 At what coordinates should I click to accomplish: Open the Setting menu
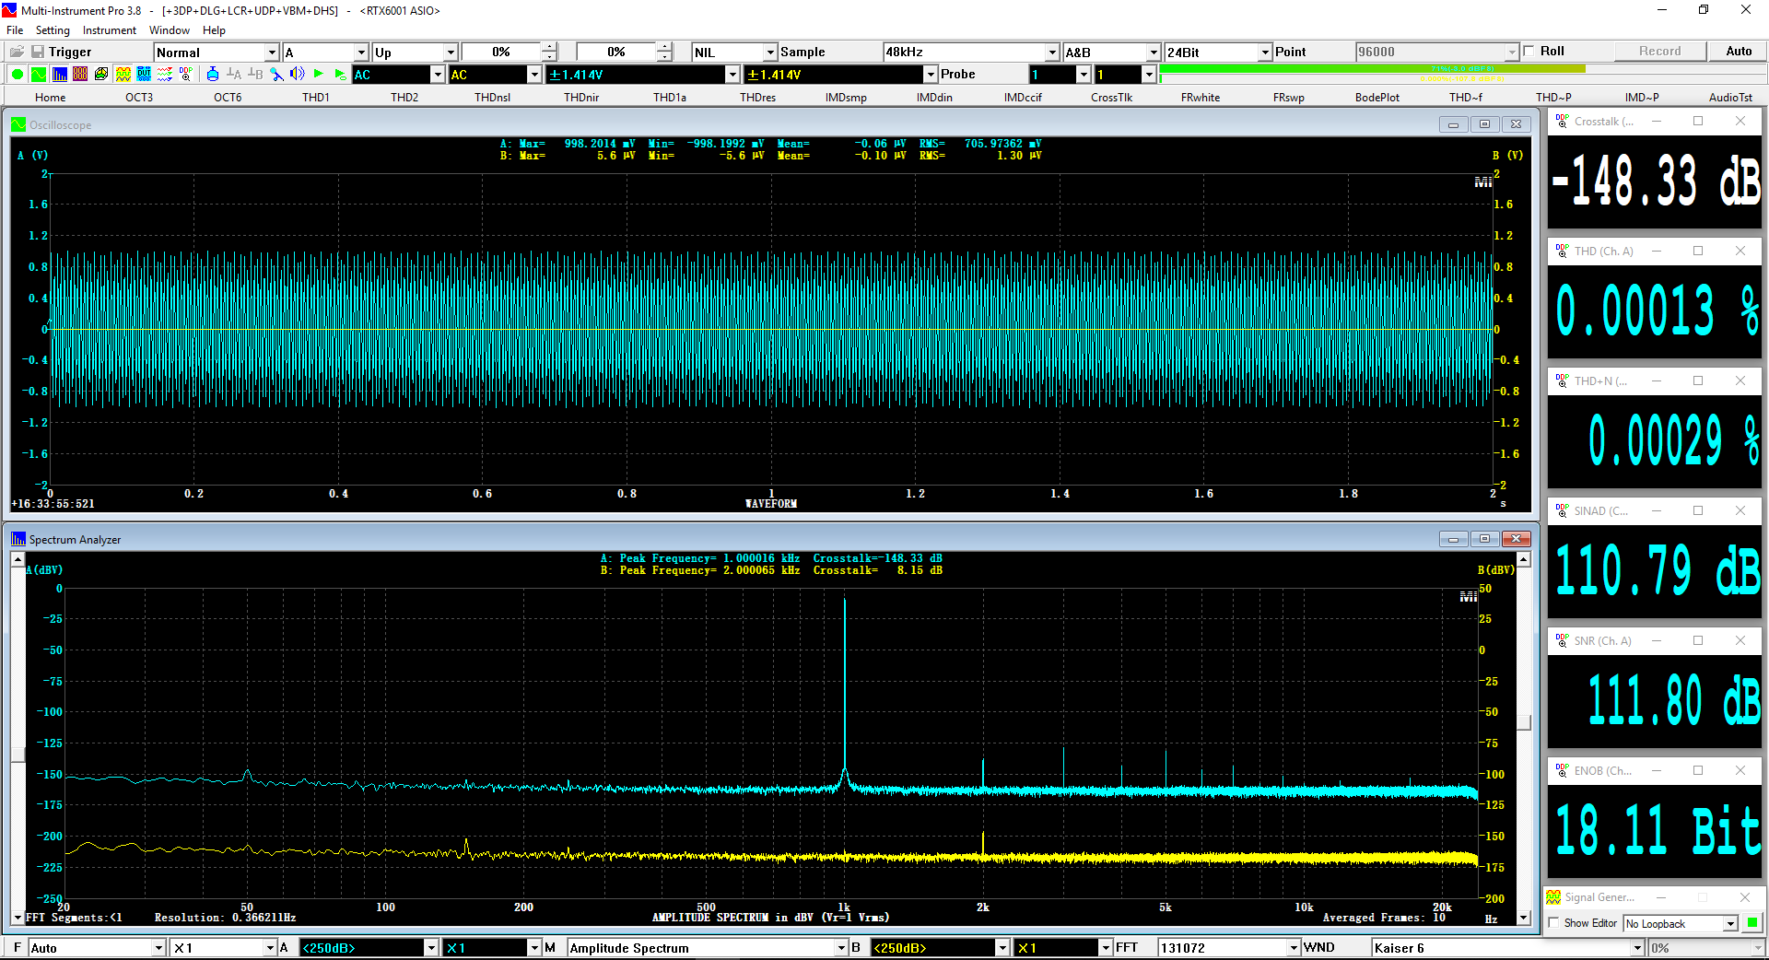pos(53,30)
